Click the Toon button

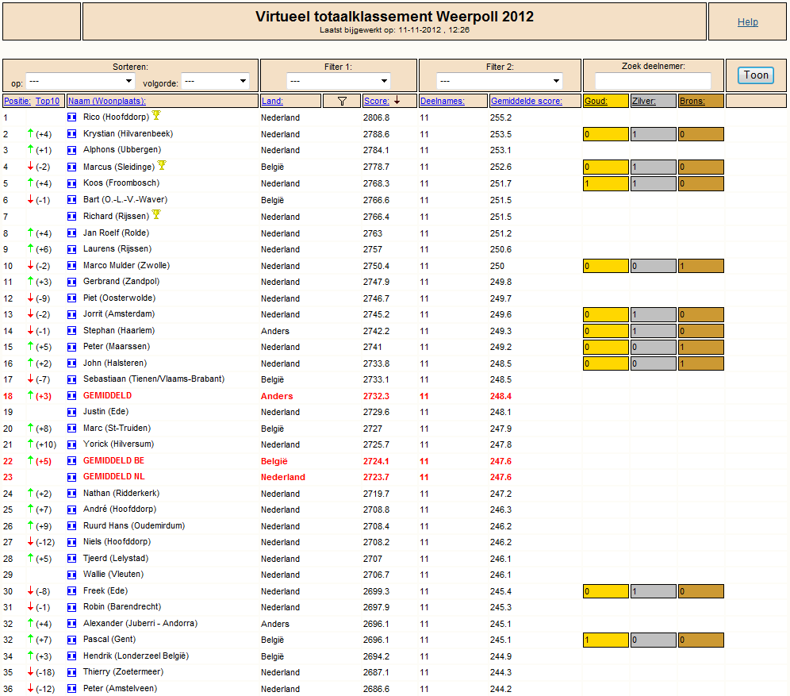tap(756, 75)
